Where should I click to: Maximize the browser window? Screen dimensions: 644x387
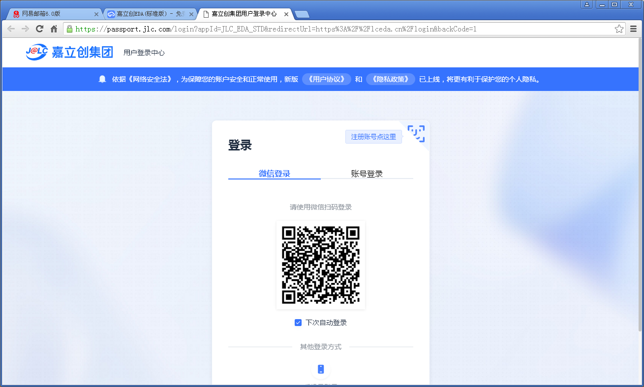[x=614, y=4]
